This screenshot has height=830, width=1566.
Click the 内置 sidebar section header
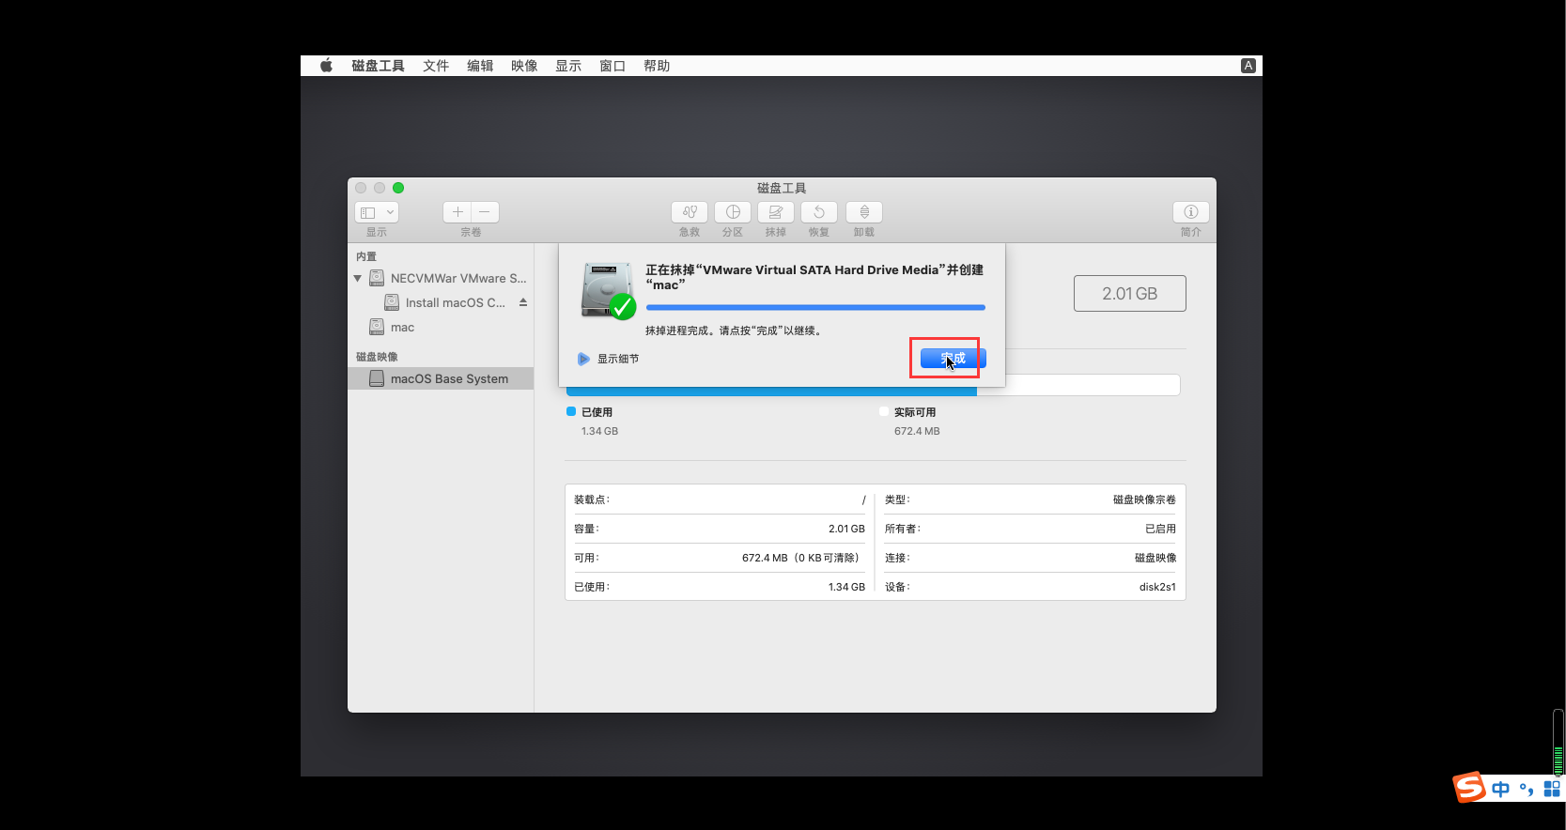366,256
